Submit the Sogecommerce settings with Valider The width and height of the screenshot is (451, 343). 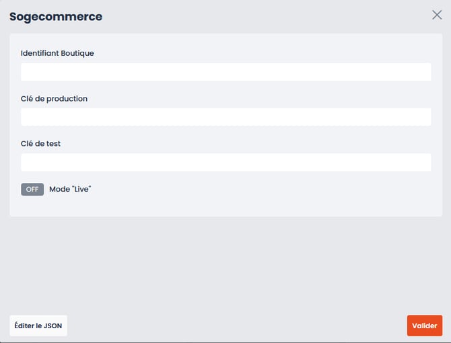[424, 326]
